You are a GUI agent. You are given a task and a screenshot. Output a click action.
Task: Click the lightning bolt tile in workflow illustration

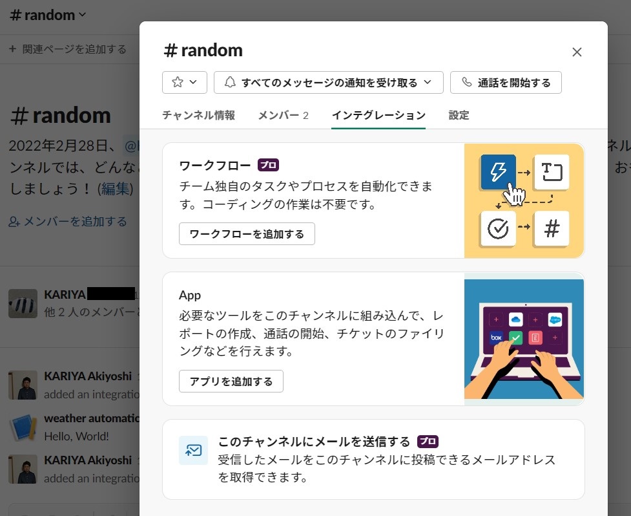point(498,172)
